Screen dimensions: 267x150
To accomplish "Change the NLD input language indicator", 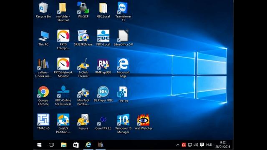I will [209, 145].
